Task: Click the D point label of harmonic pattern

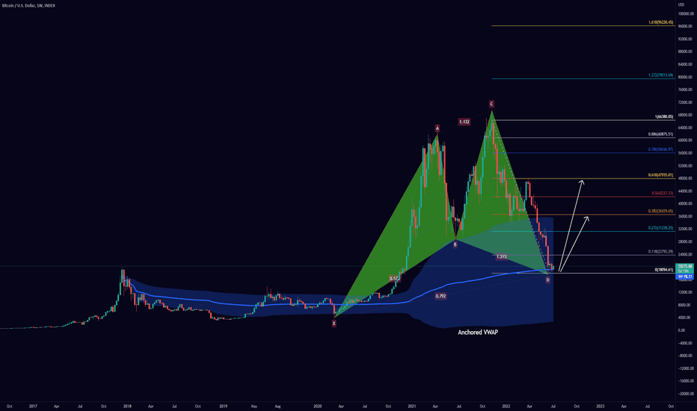Action: 547,280
